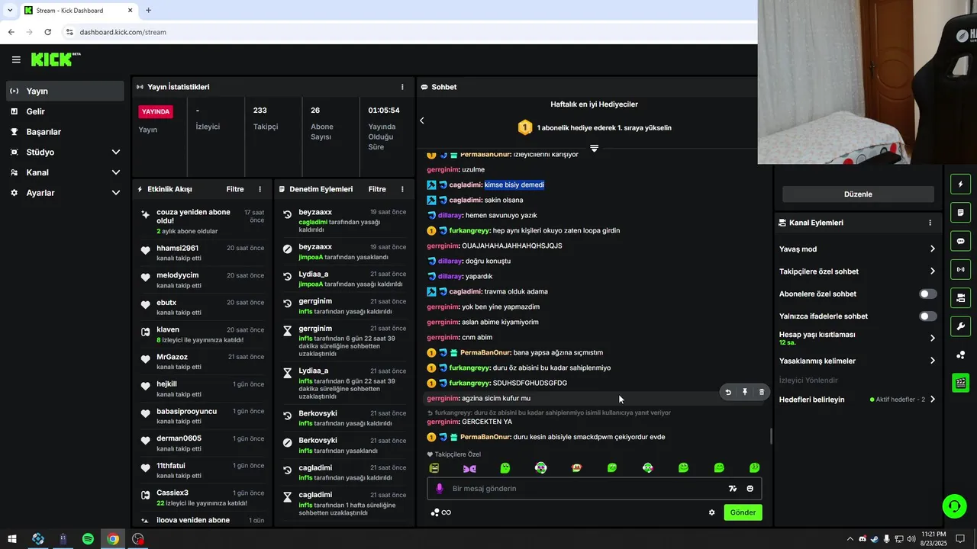The height and width of the screenshot is (549, 977).
Task: Open Chrome from the taskbar
Action: coord(113,539)
